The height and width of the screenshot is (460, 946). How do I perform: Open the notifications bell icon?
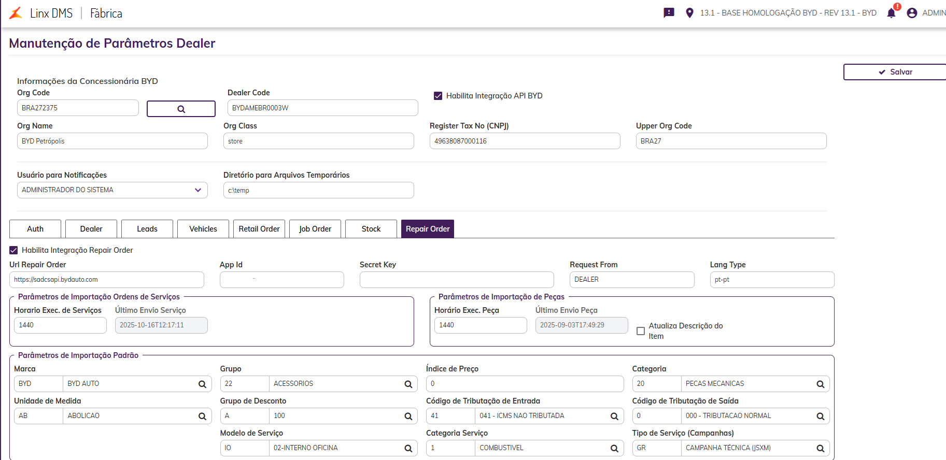[891, 13]
